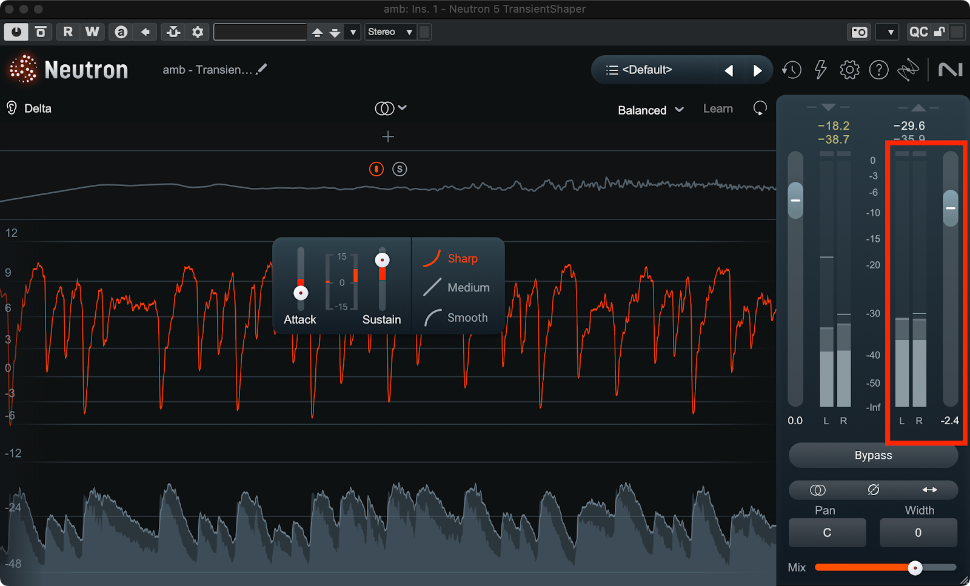The height and width of the screenshot is (586, 970).
Task: Click the phase invert icon
Action: pos(873,490)
